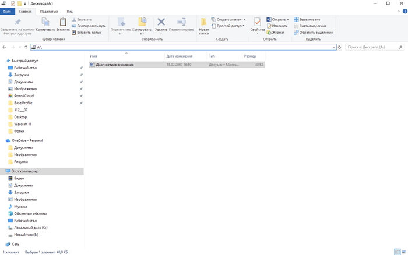Click the Открыть ribbon button
The height and width of the screenshot is (255, 408).
coord(277,19)
